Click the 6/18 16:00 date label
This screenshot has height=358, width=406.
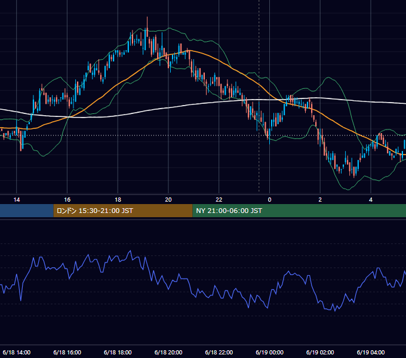coord(67,352)
